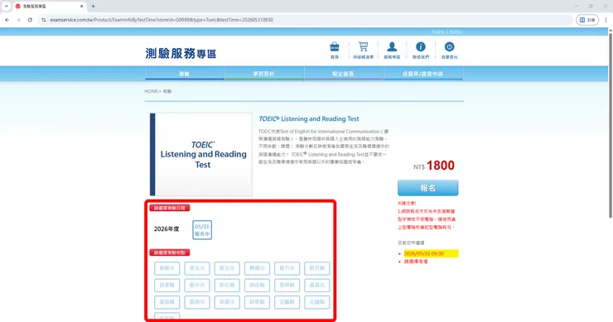Choose 嘉義縣 as test location
The height and width of the screenshot is (322, 613).
point(167,302)
